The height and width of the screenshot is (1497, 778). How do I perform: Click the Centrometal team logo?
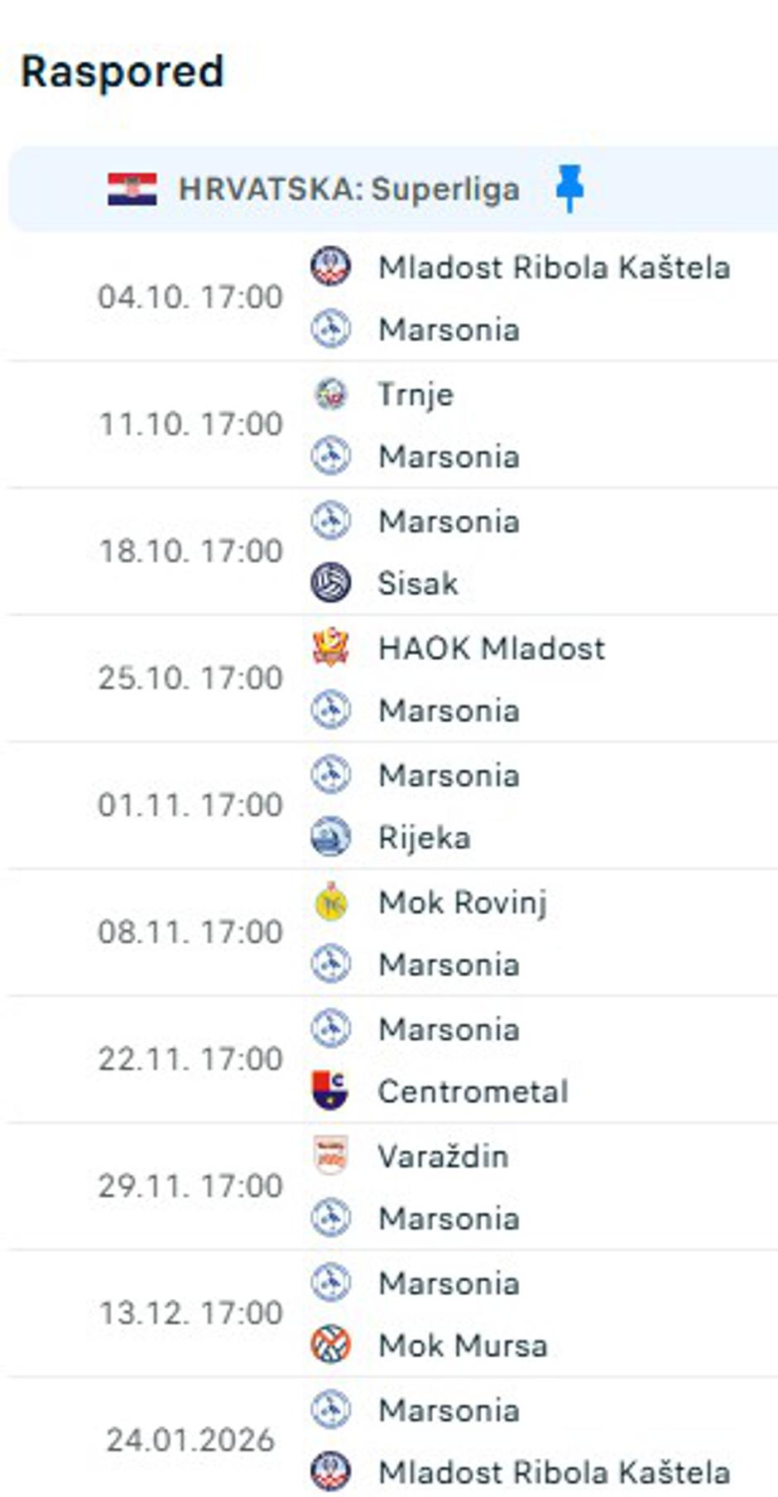(331, 1091)
